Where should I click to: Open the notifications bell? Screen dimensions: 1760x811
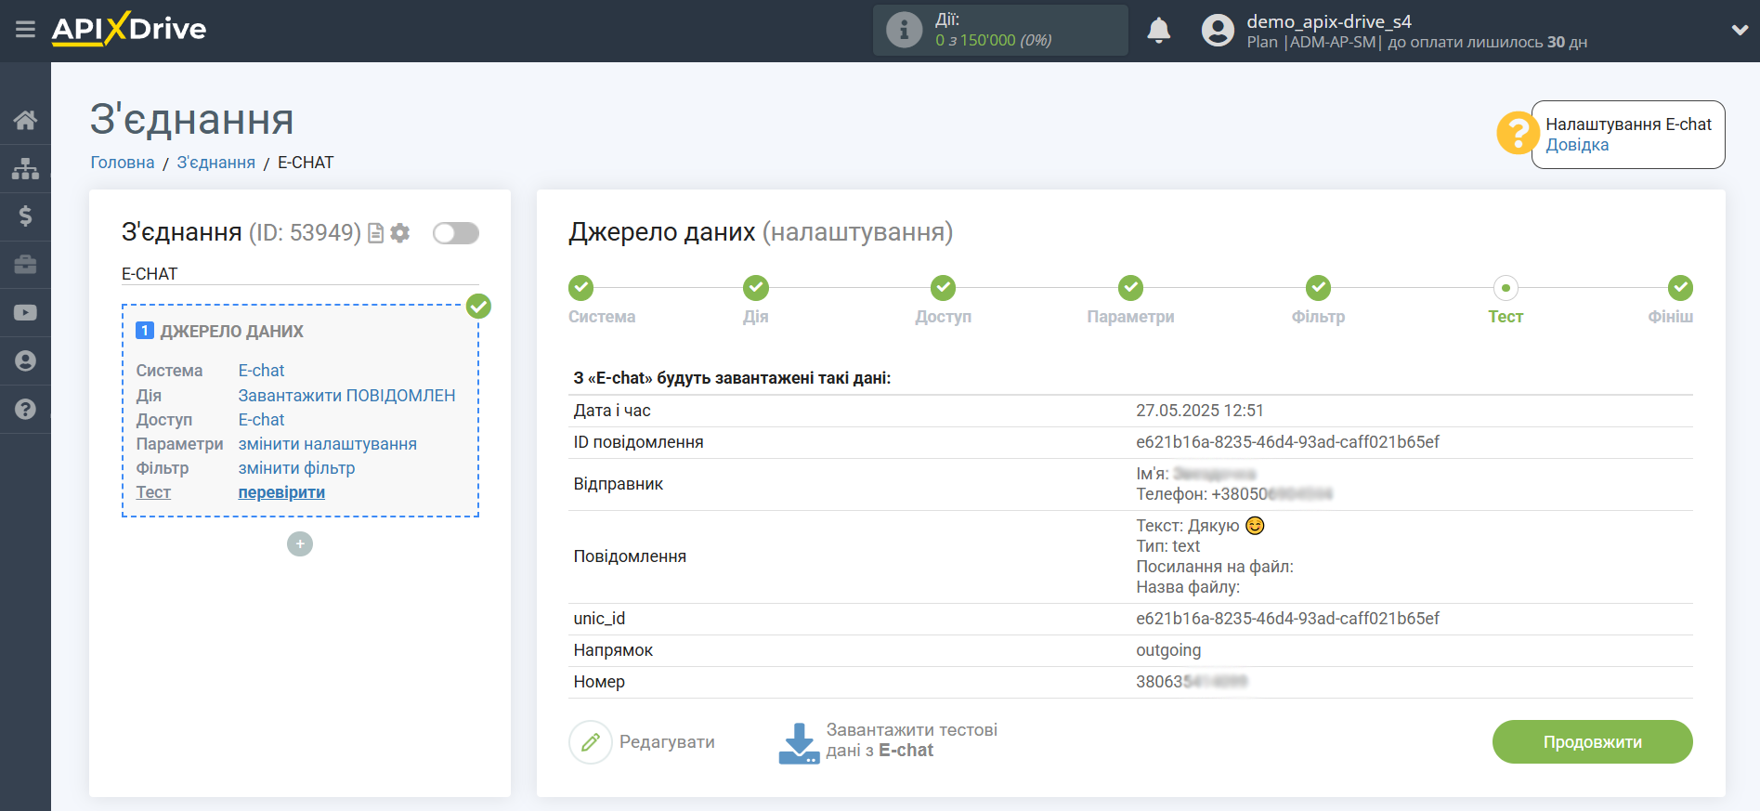pyautogui.click(x=1158, y=31)
